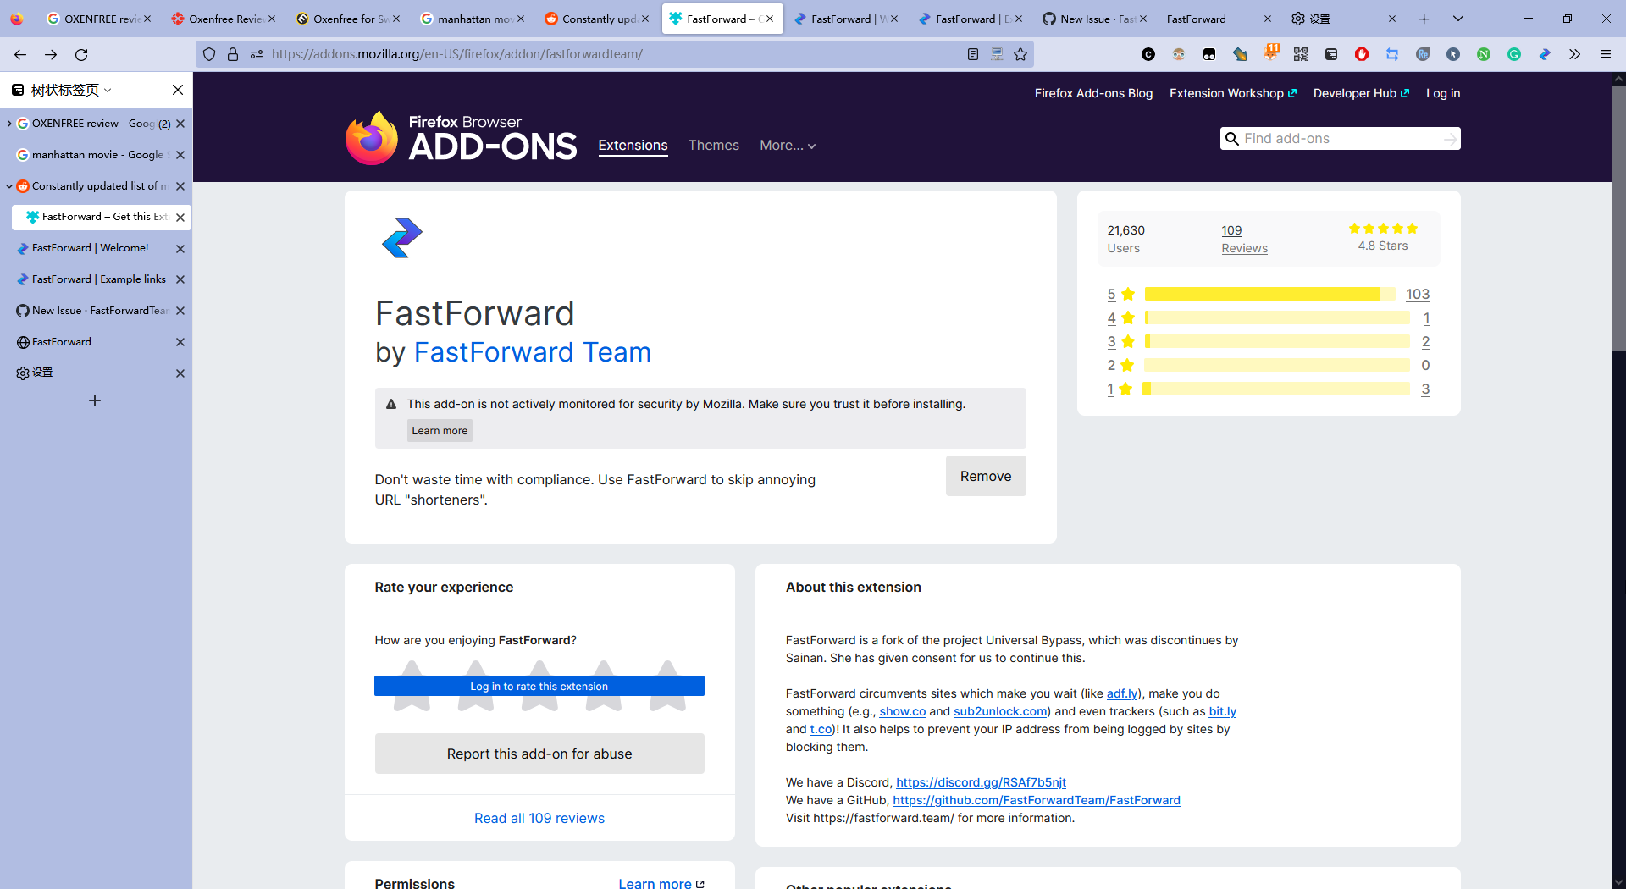Image resolution: width=1626 pixels, height=889 pixels.
Task: Open the list-all-tabs chevron dropdown
Action: [1458, 18]
